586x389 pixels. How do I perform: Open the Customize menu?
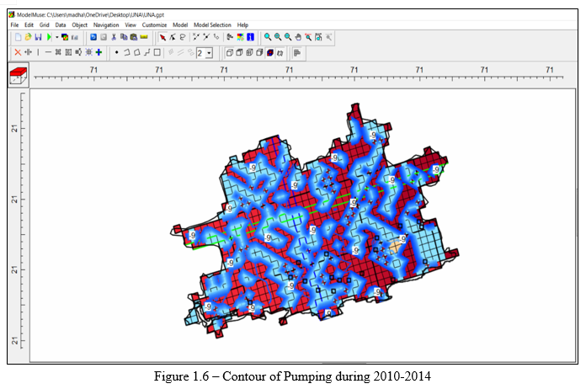pos(154,25)
